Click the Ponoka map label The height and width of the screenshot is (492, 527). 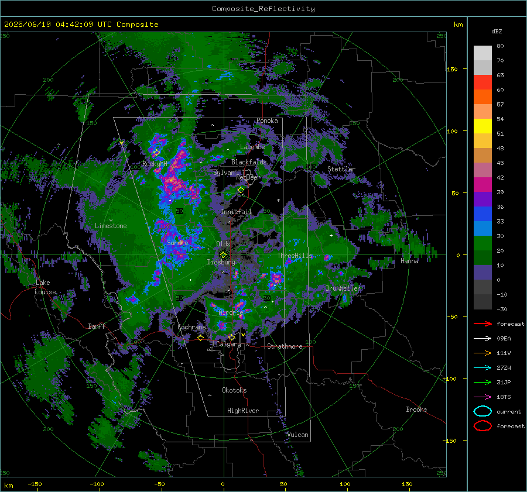[267, 121]
